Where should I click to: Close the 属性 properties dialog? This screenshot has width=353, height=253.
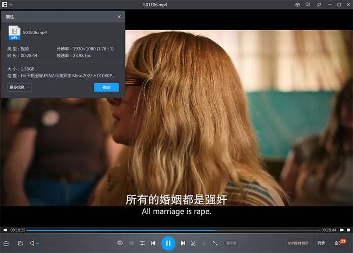[x=119, y=17]
